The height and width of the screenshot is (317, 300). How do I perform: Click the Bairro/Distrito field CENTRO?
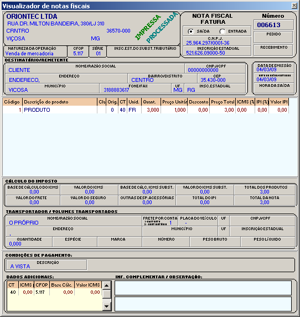point(162,78)
